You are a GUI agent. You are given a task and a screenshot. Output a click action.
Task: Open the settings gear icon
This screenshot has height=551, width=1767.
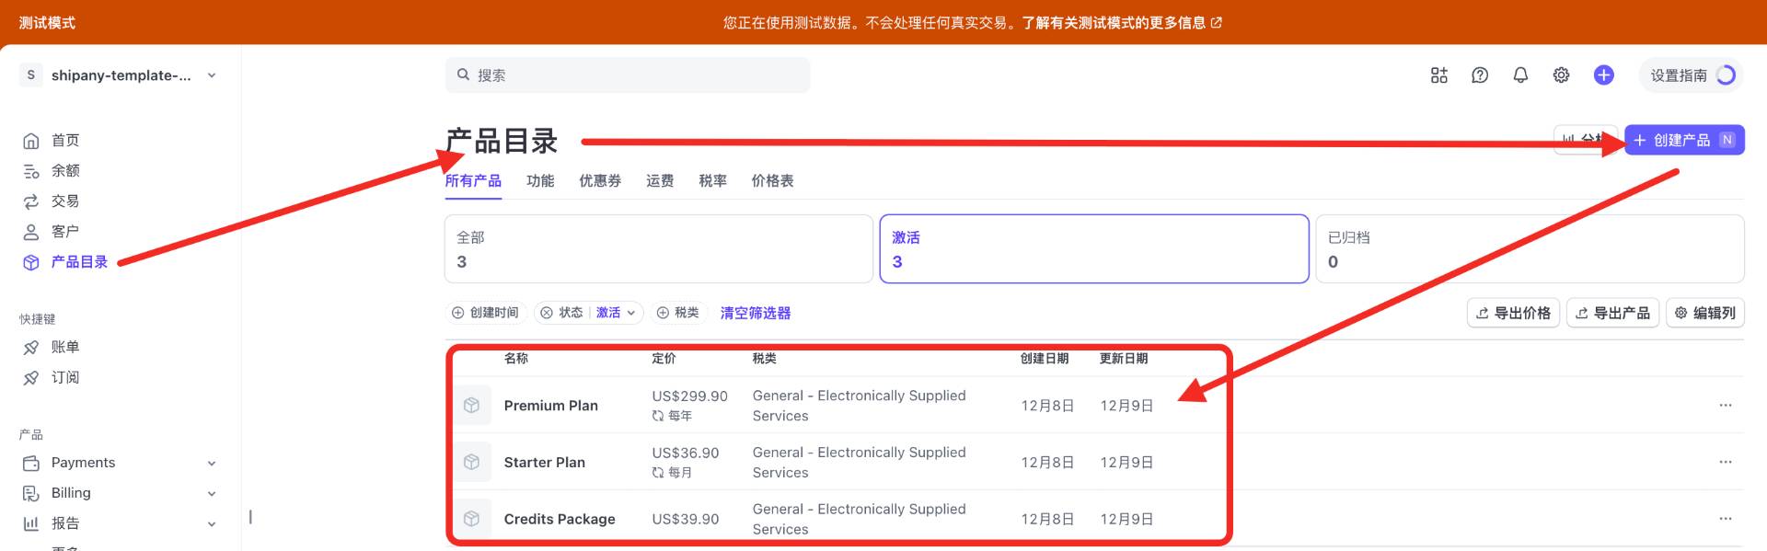(1561, 75)
